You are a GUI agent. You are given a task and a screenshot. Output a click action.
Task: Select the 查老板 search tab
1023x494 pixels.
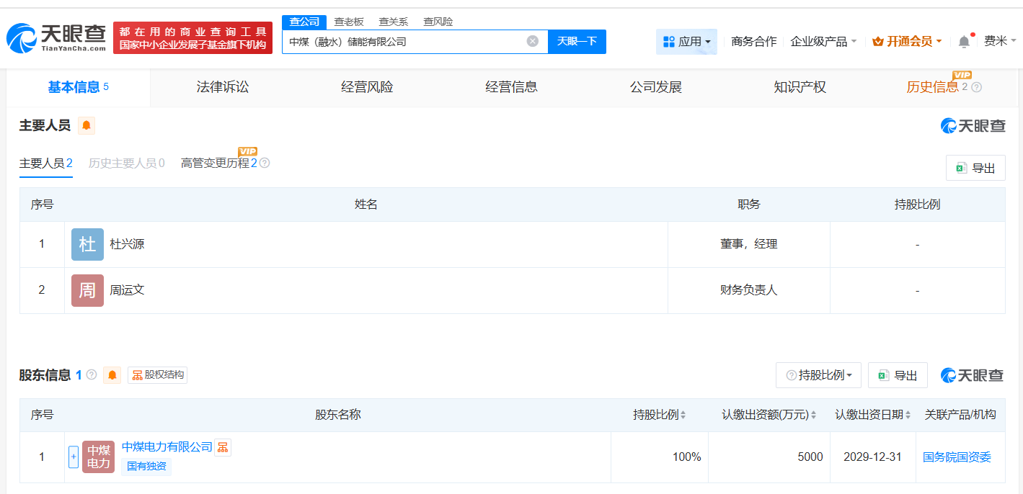pyautogui.click(x=347, y=22)
